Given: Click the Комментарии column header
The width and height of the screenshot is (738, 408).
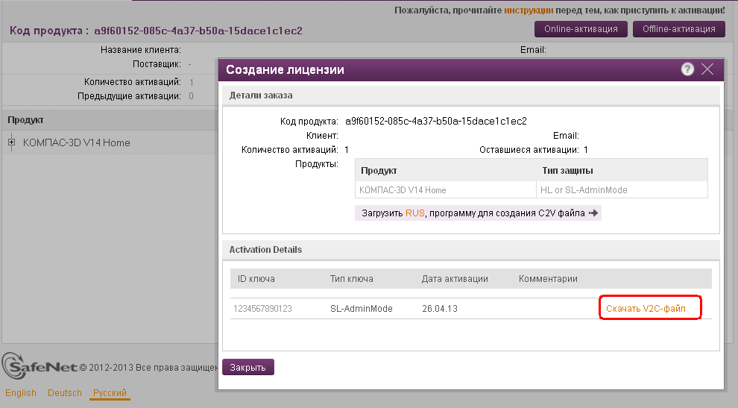Looking at the screenshot, I should coord(548,278).
